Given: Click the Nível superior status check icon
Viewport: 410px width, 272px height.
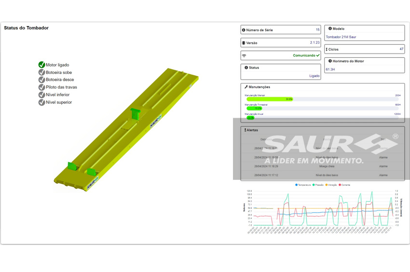Looking at the screenshot, I should coord(41,102).
